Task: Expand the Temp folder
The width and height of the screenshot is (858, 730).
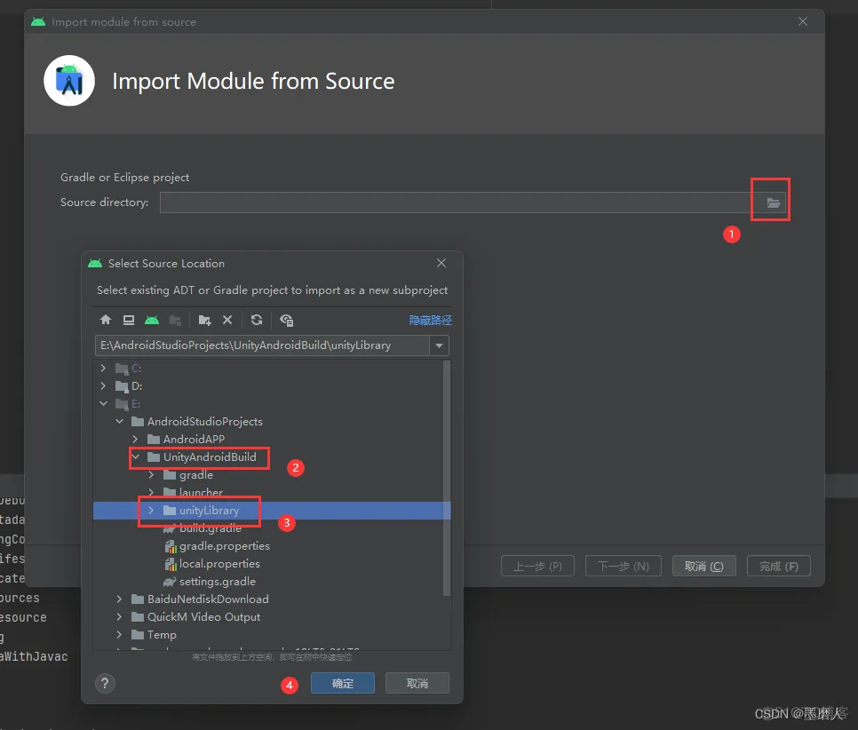Action: [x=119, y=635]
